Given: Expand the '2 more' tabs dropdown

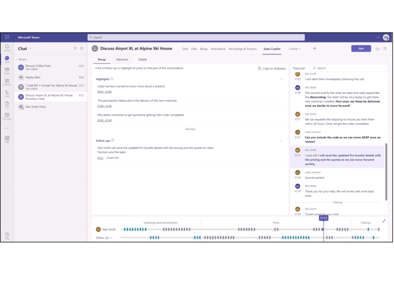Looking at the screenshot, I should (295, 49).
